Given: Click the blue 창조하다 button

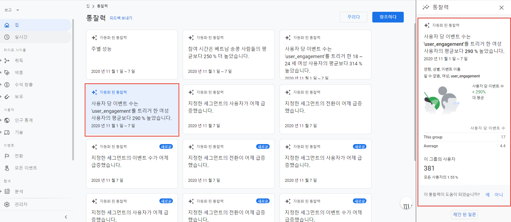Looking at the screenshot, I should (388, 17).
